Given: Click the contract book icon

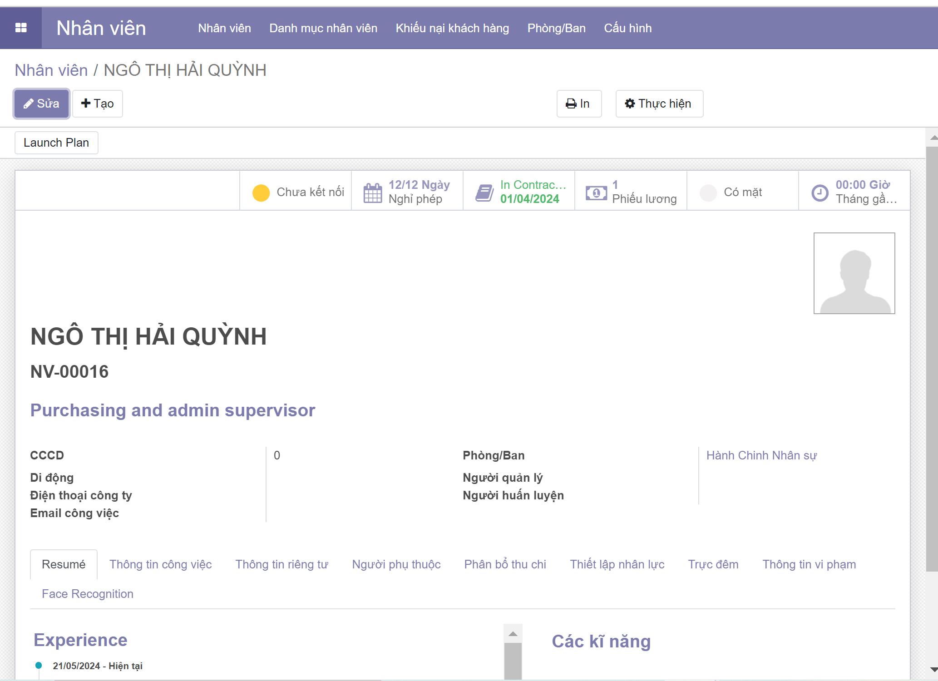Looking at the screenshot, I should [x=484, y=192].
